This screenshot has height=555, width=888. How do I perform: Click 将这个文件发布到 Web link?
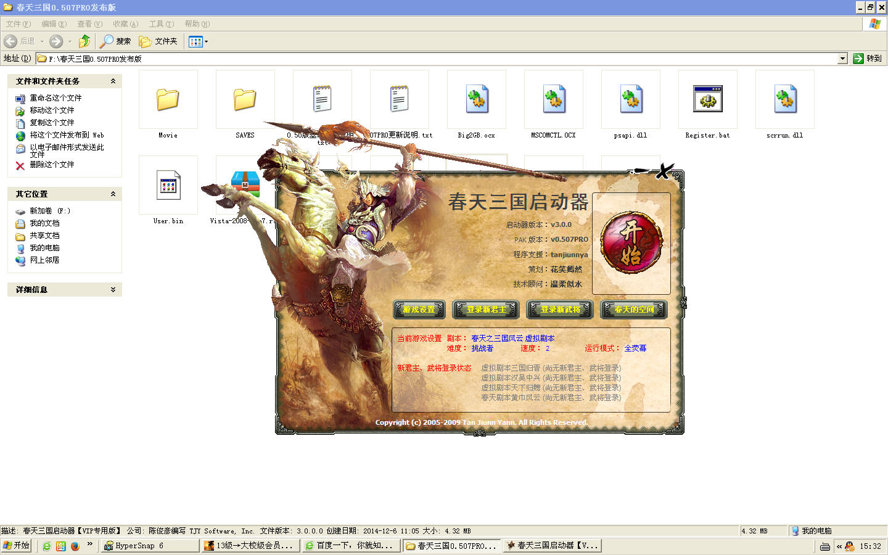[67, 135]
